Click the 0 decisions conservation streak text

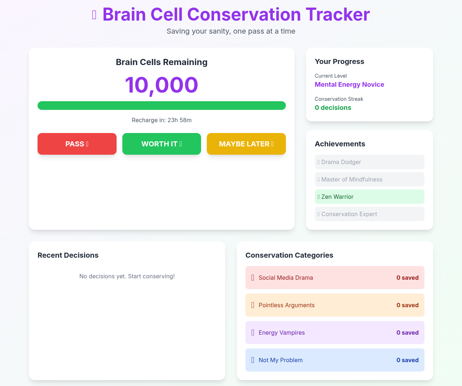coord(333,107)
